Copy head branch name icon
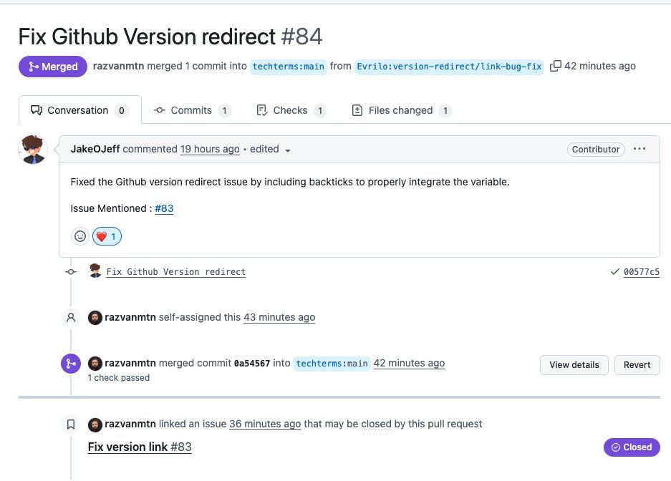Image resolution: width=671 pixels, height=481 pixels. (x=555, y=66)
